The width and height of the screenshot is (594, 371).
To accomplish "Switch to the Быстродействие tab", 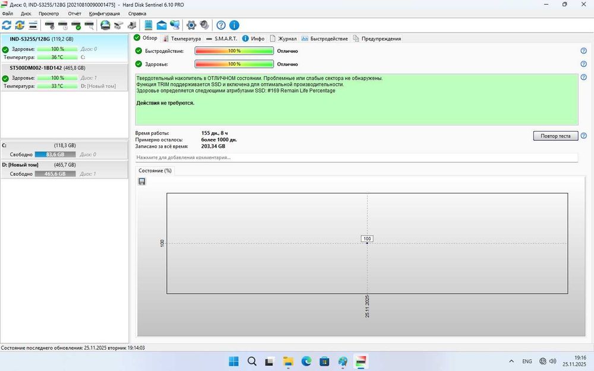I will [325, 39].
